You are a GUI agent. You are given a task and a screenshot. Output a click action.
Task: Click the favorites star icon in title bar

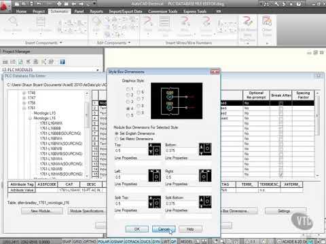pos(291,3)
